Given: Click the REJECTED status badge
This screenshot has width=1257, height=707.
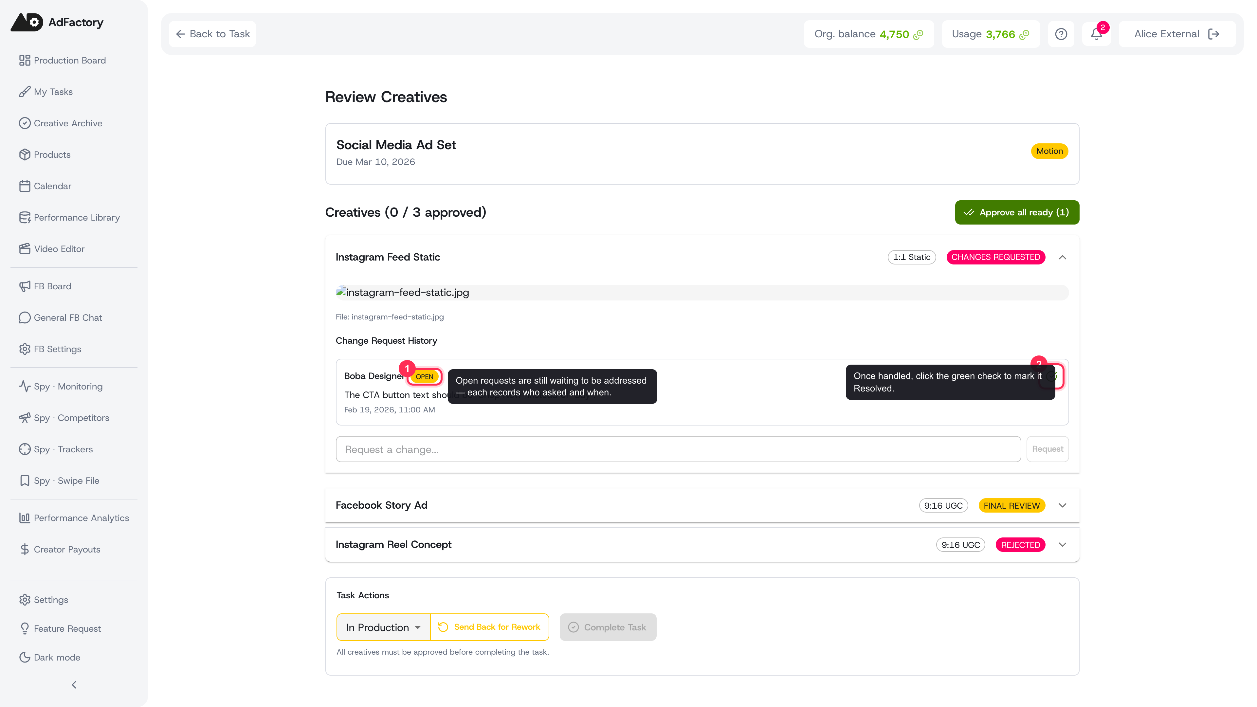Looking at the screenshot, I should tap(1020, 545).
